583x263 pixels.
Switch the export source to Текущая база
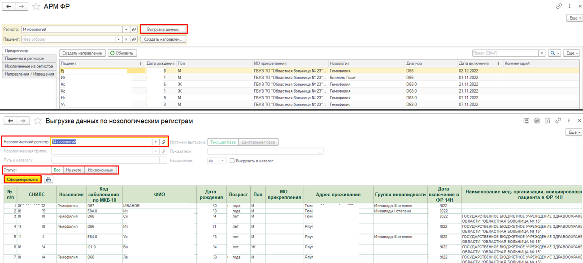pos(223,142)
